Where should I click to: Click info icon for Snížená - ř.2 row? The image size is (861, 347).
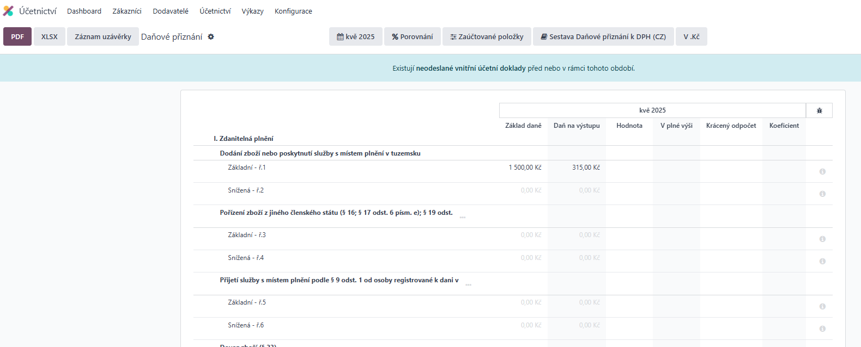pos(822,194)
